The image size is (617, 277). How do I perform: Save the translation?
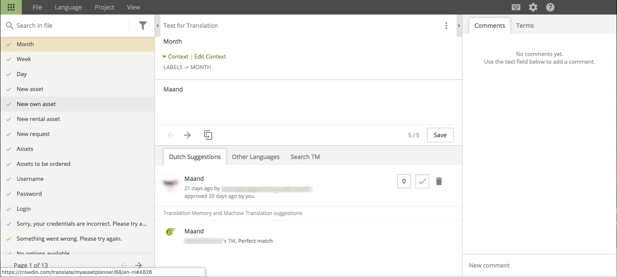pos(440,135)
